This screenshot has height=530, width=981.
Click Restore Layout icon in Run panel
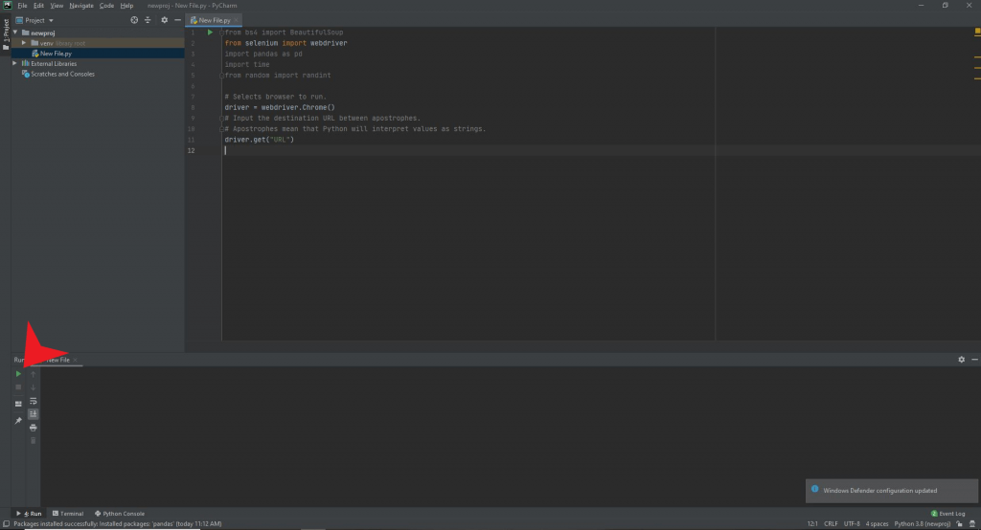[x=18, y=404]
